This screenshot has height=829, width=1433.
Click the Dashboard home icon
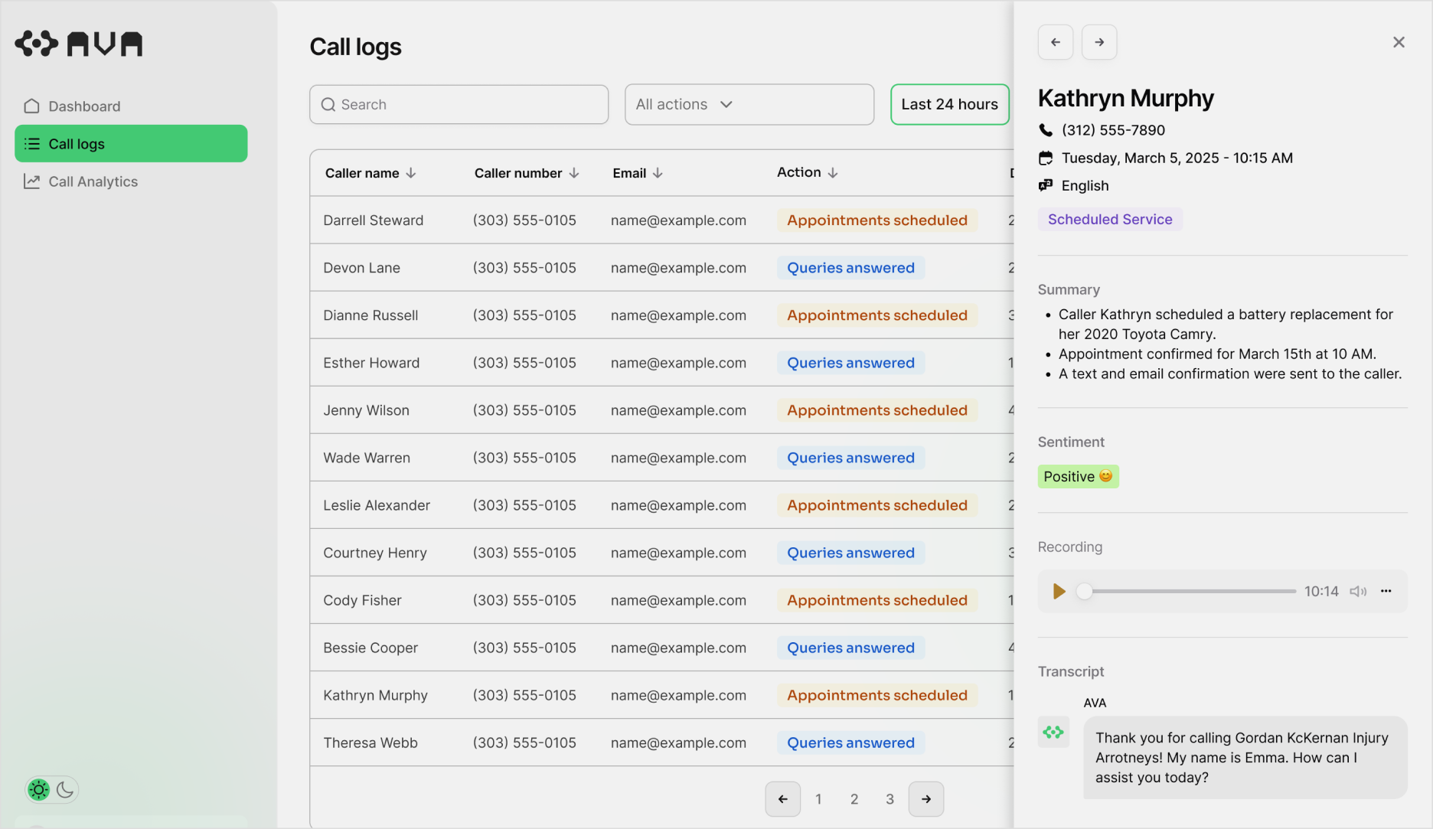pos(31,106)
